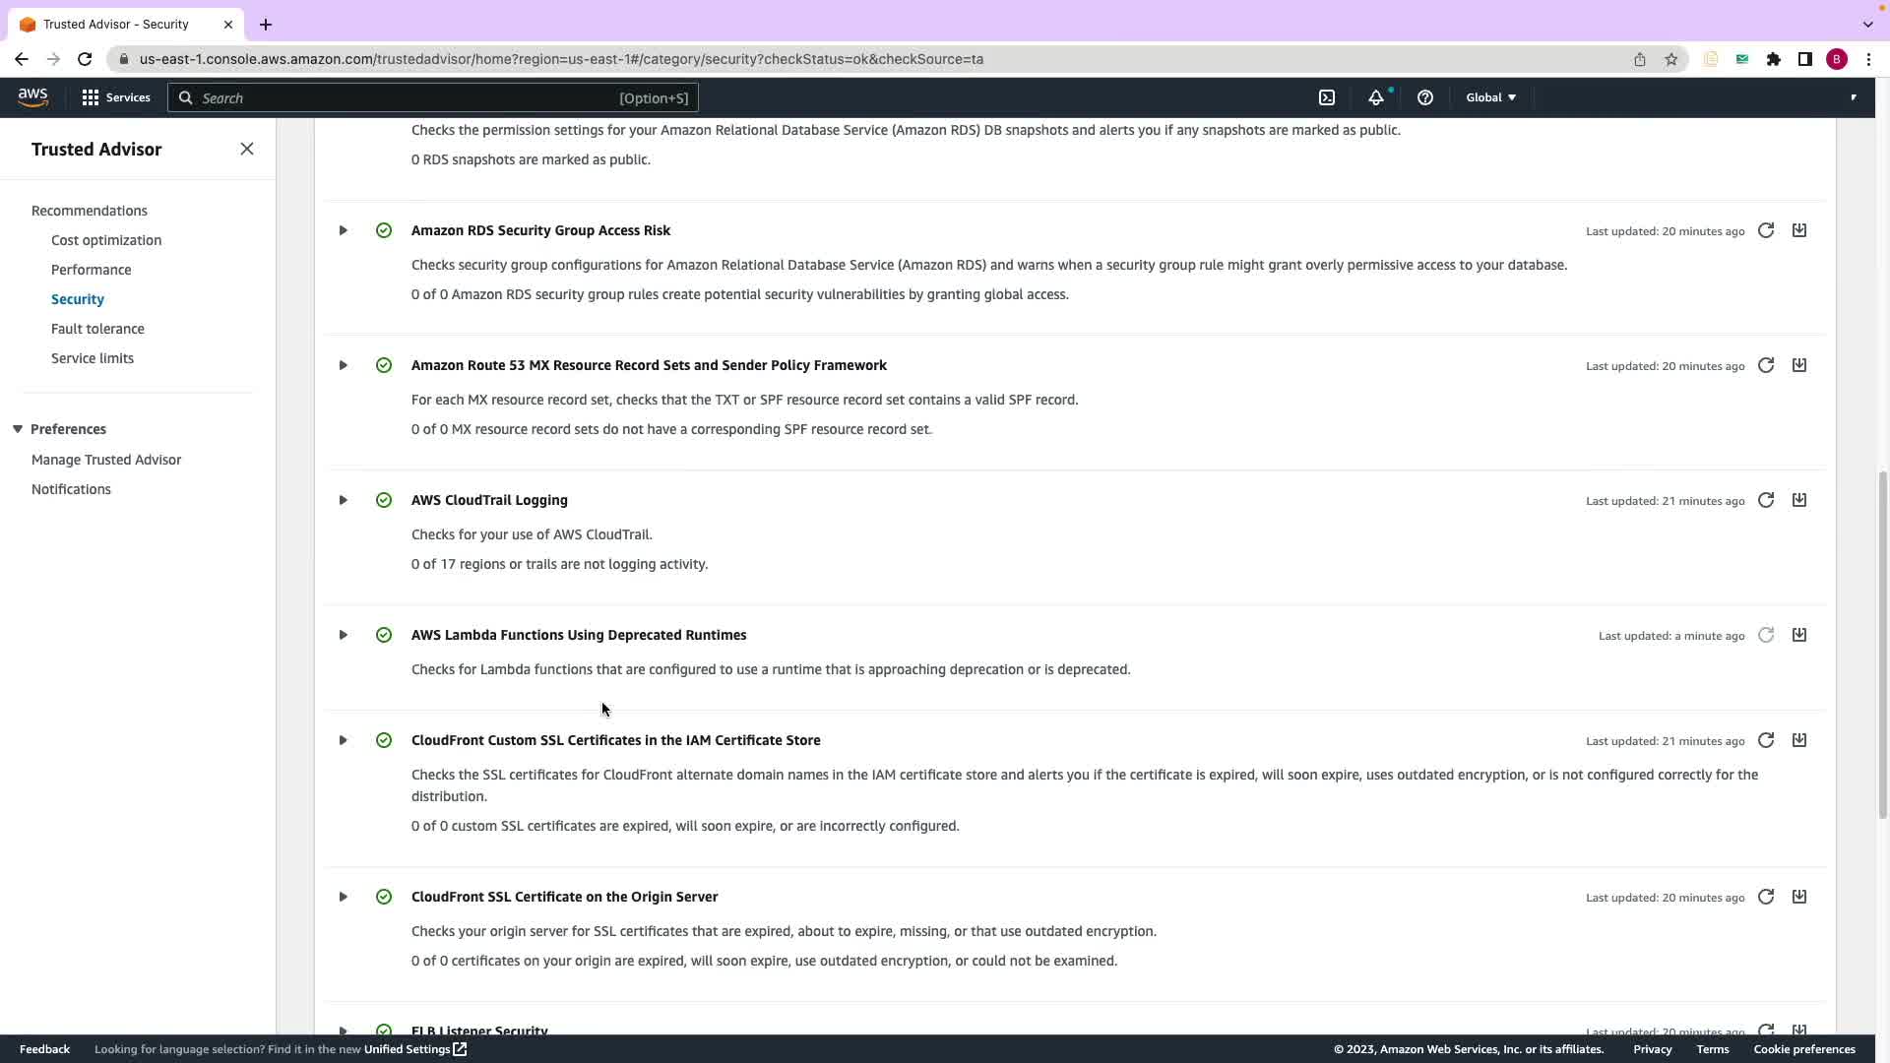The width and height of the screenshot is (1890, 1063).
Task: Open the notifications bell in AWS header
Action: (1376, 97)
